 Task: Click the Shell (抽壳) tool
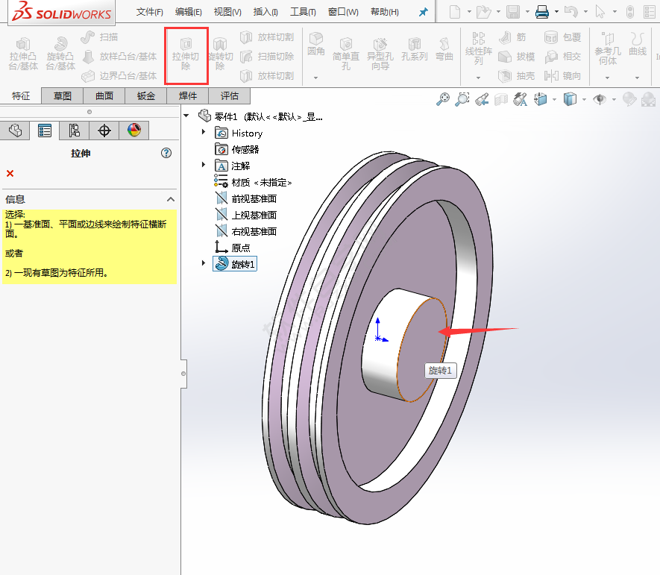click(x=517, y=76)
